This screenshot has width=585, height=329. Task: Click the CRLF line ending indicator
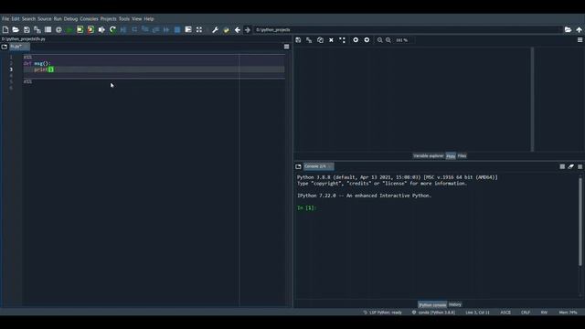point(526,313)
